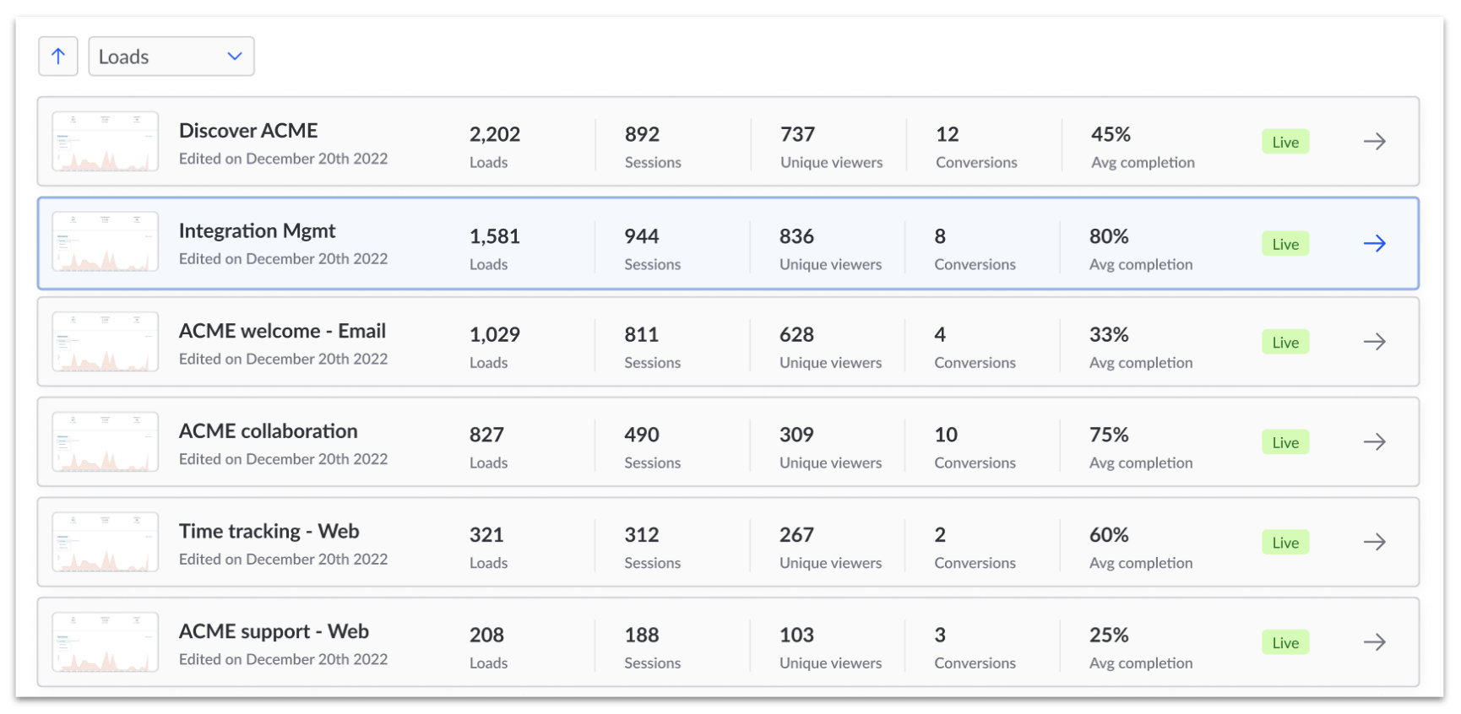This screenshot has height=714, width=1461.
Task: Click the ACME support - Web title
Action: (x=274, y=632)
